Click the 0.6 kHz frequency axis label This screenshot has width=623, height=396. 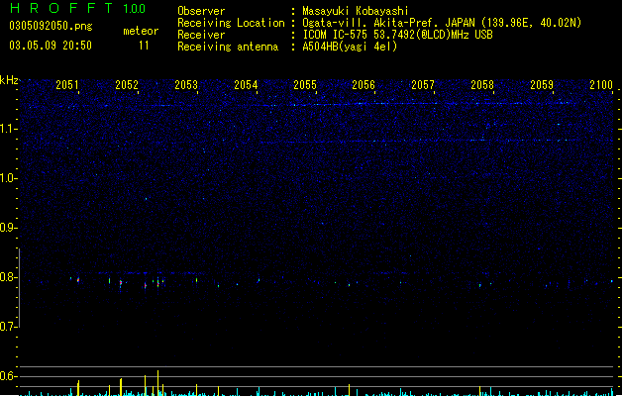(x=8, y=376)
